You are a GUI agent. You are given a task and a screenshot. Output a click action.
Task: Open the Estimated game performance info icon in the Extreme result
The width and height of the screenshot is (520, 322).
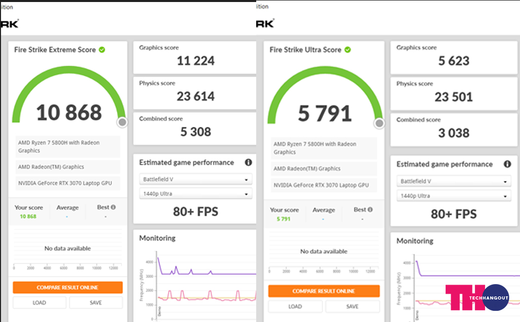[x=249, y=162]
